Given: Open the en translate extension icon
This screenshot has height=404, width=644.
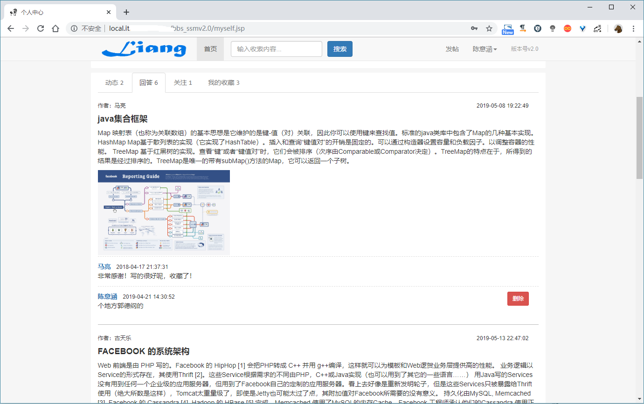Looking at the screenshot, I should click(597, 28).
